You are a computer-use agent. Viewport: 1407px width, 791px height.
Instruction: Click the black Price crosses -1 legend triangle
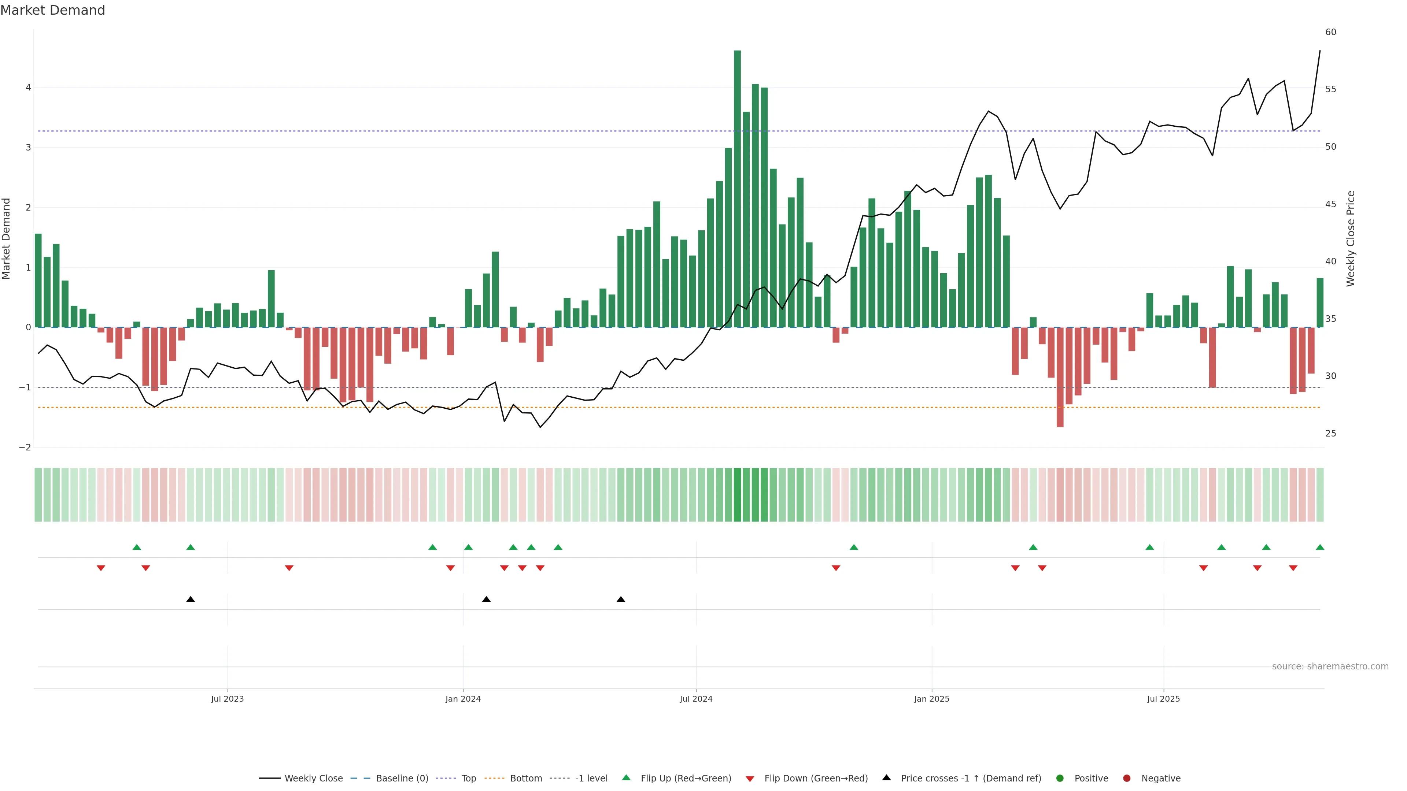pyautogui.click(x=886, y=777)
